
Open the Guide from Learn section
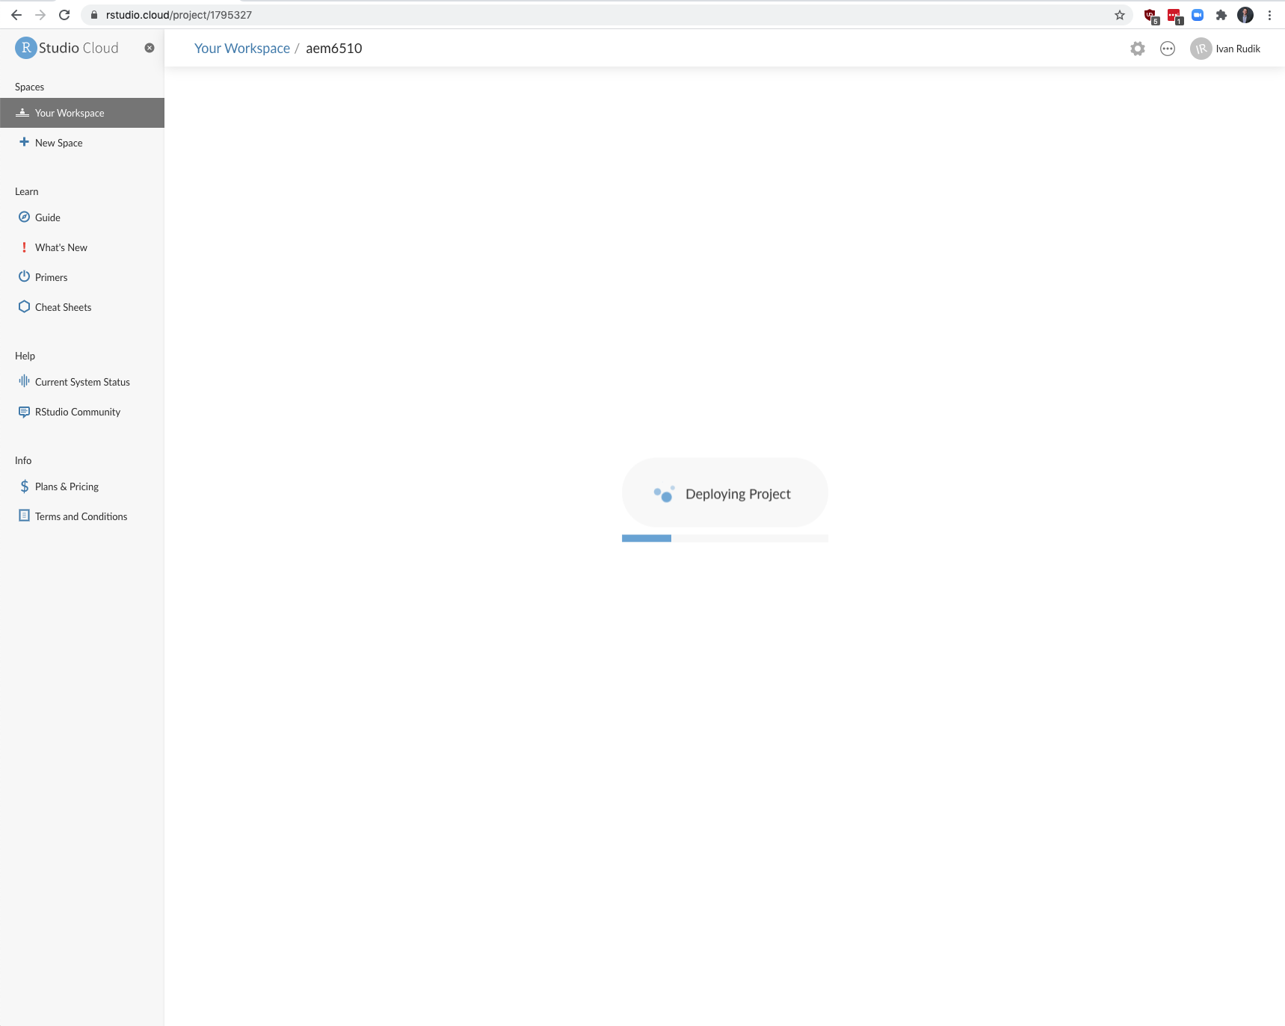[x=47, y=217]
